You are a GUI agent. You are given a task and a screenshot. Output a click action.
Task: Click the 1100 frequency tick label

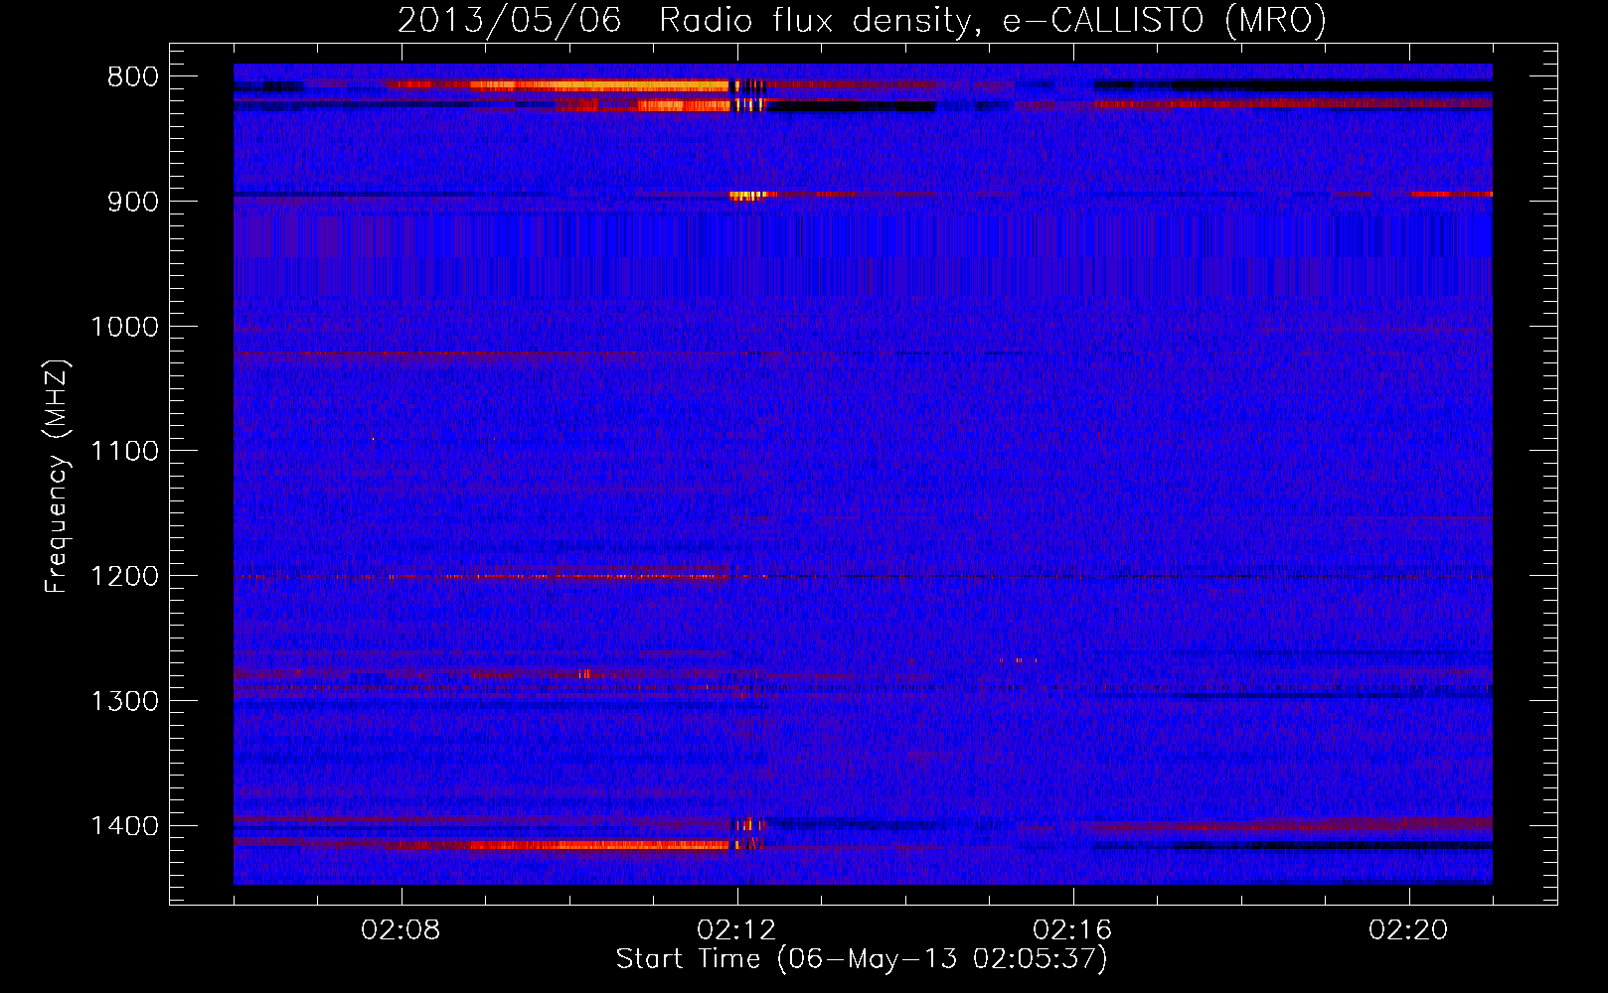pyautogui.click(x=124, y=452)
